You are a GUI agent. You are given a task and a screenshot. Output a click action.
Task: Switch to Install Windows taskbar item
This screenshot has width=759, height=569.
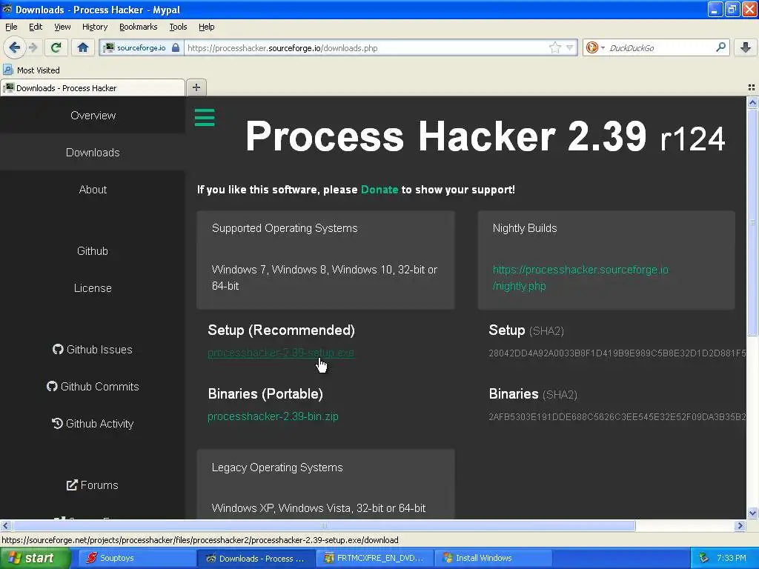[x=494, y=558]
